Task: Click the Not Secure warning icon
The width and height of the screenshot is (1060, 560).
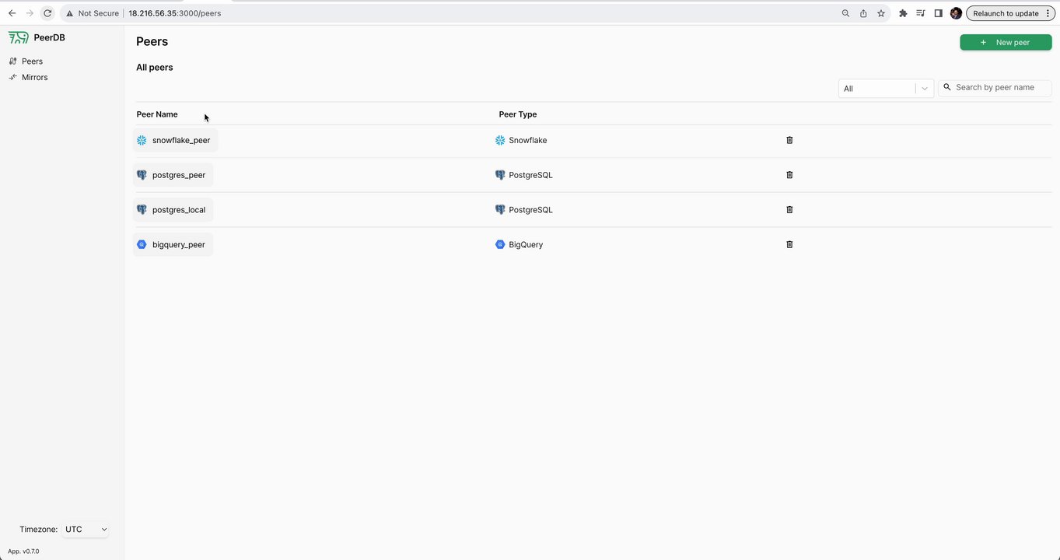Action: (x=70, y=13)
